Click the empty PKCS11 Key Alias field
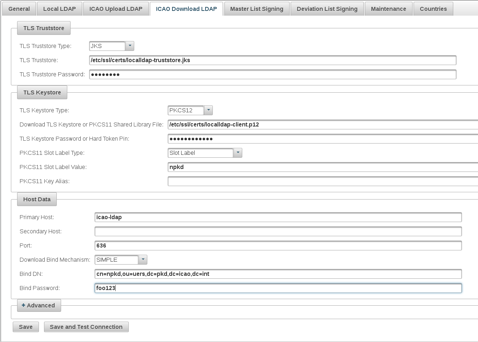Image resolution: width=478 pixels, height=342 pixels. point(322,181)
